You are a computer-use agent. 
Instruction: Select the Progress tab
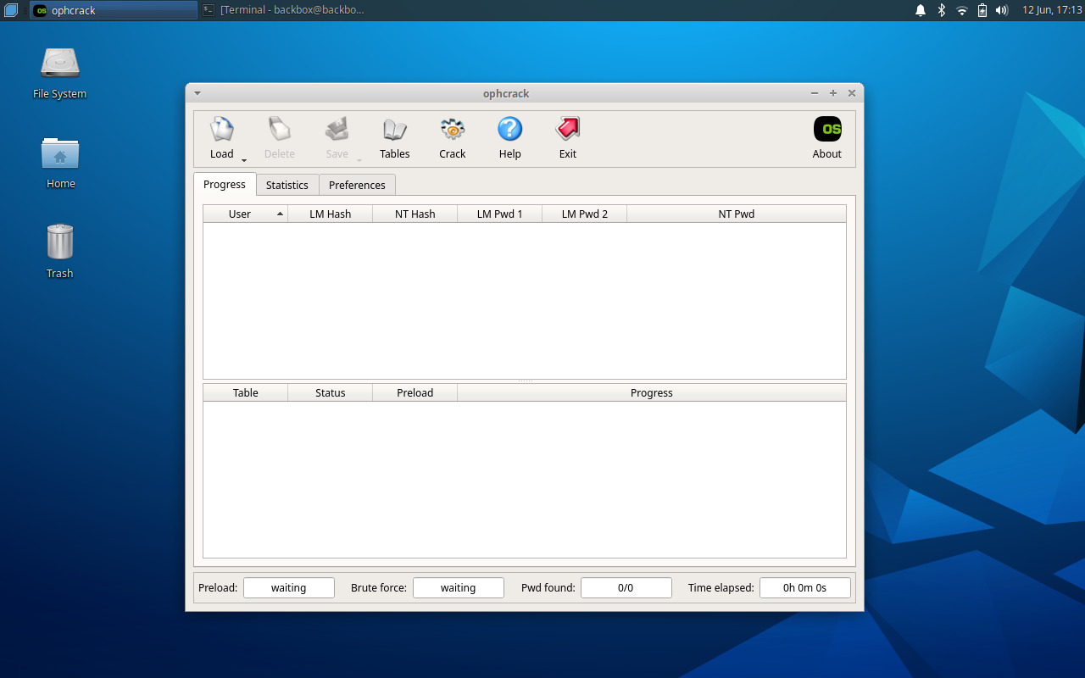pyautogui.click(x=225, y=184)
